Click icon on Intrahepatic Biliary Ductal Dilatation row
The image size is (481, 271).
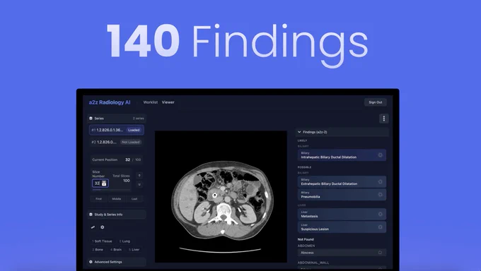[x=380, y=155]
